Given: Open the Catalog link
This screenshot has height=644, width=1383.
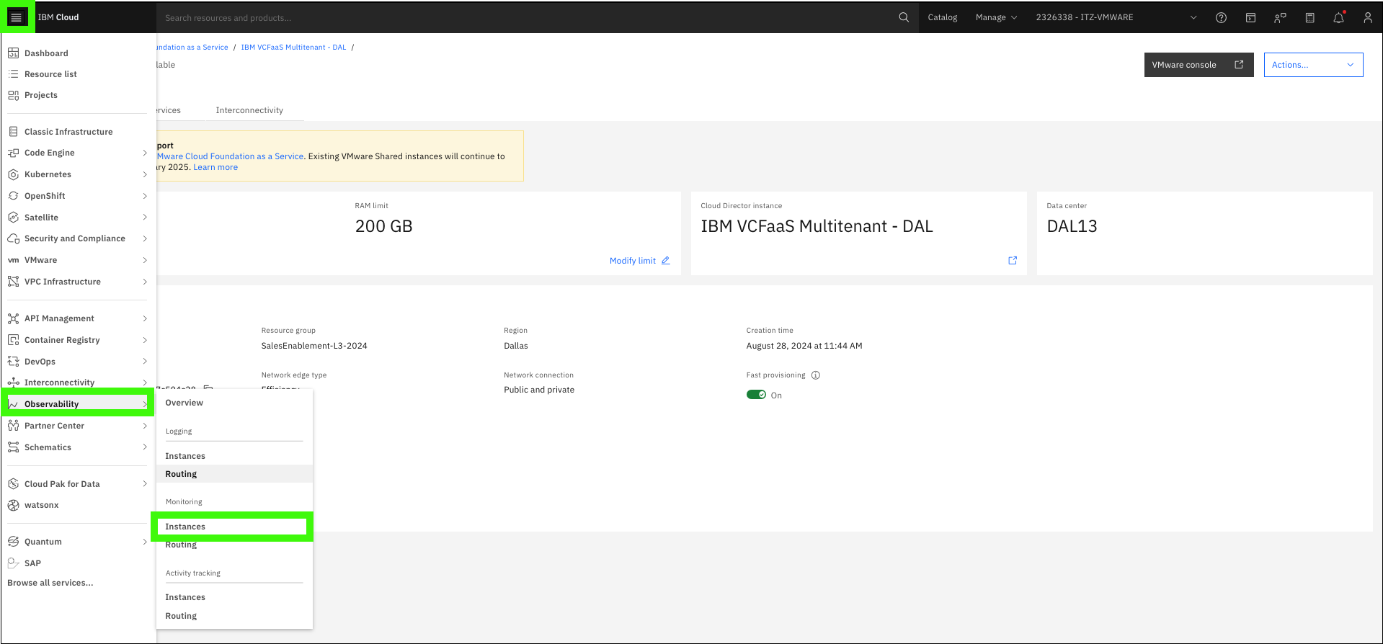Looking at the screenshot, I should tap(942, 17).
